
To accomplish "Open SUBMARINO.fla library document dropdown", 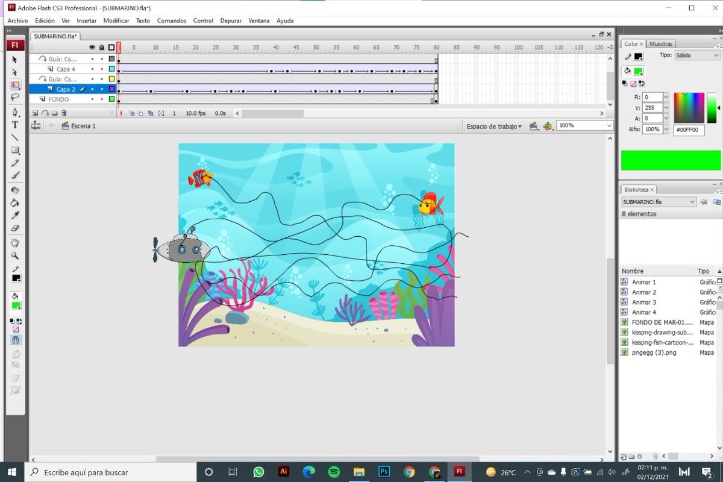I will coord(659,202).
